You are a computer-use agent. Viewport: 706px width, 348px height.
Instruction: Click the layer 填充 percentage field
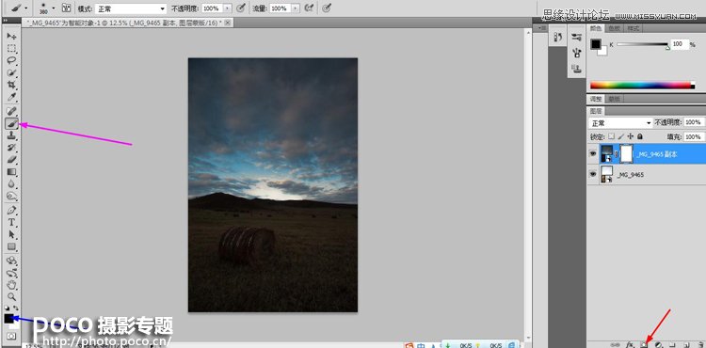694,136
